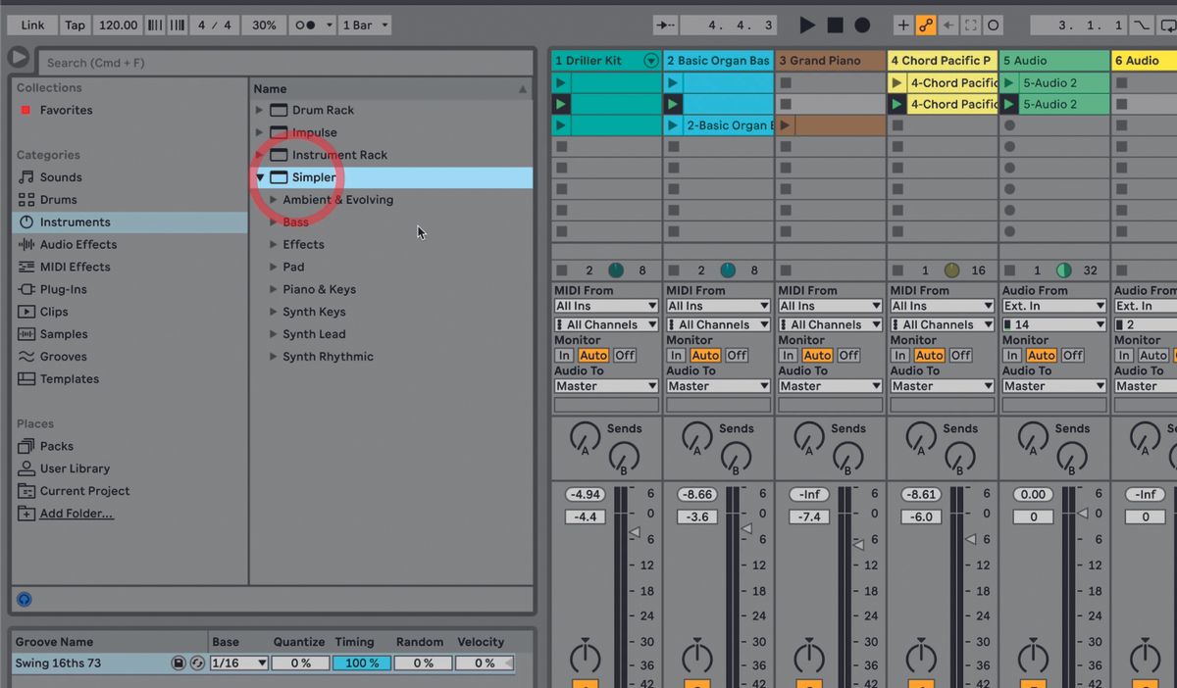Image resolution: width=1177 pixels, height=688 pixels.
Task: Open Current Project under Places
Action: pyautogui.click(x=84, y=491)
